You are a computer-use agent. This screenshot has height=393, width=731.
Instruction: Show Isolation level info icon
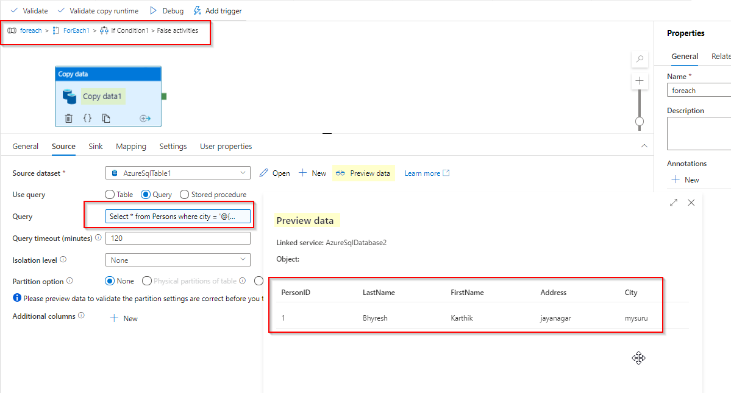[x=63, y=260]
